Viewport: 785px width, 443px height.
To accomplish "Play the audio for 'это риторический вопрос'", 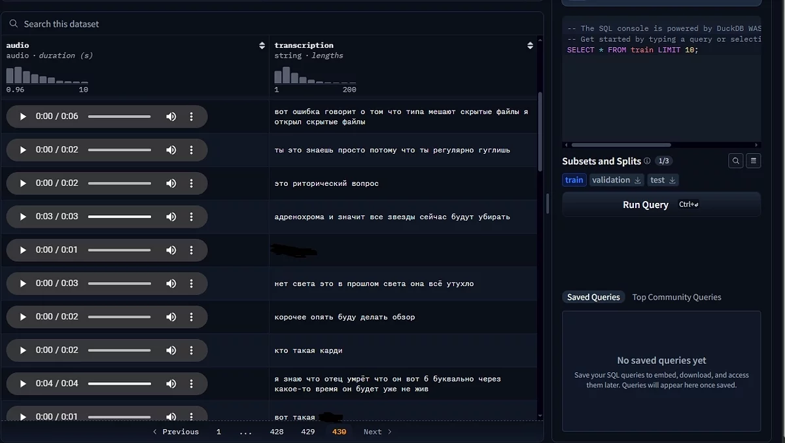I will 23,183.
